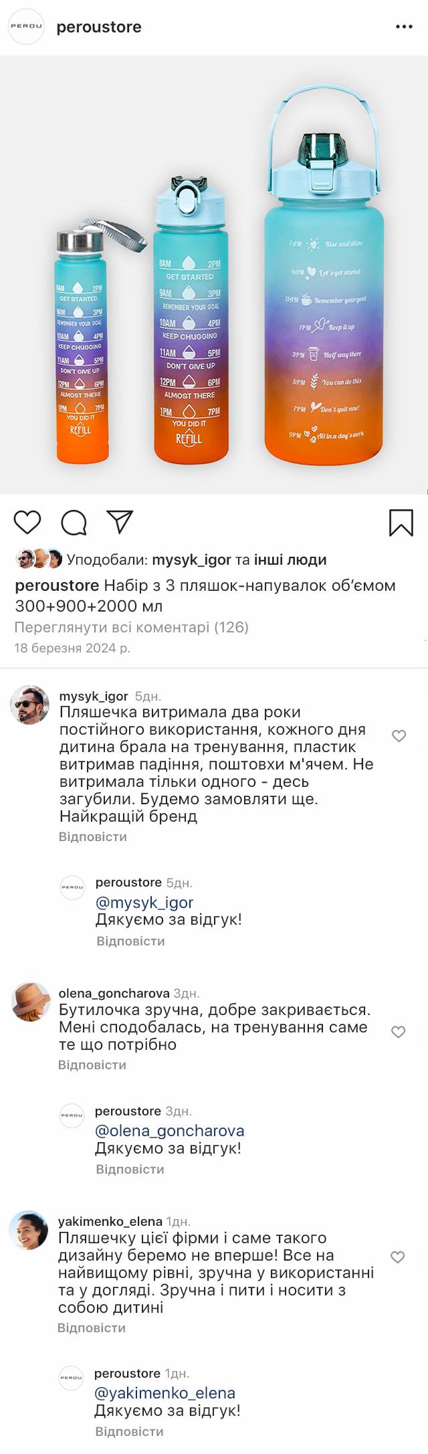Image resolution: width=428 pixels, height=1454 pixels.
Task: Open the @mysyk_igor mention link
Action: tap(144, 902)
